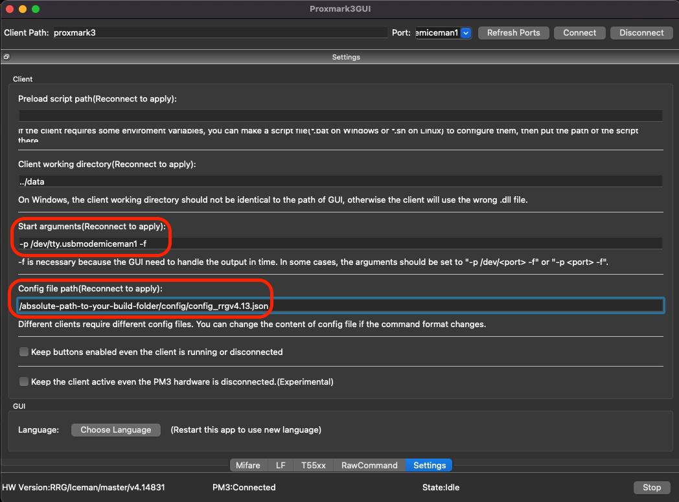
Task: Toggle keep client active when PM3 disconnected
Action: [24, 382]
